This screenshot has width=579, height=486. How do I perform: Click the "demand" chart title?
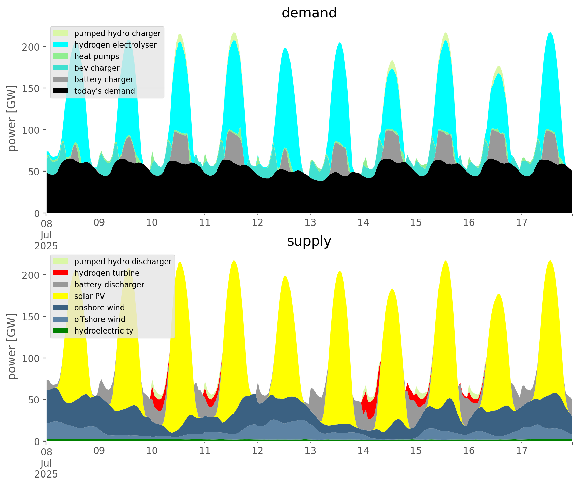(309, 13)
